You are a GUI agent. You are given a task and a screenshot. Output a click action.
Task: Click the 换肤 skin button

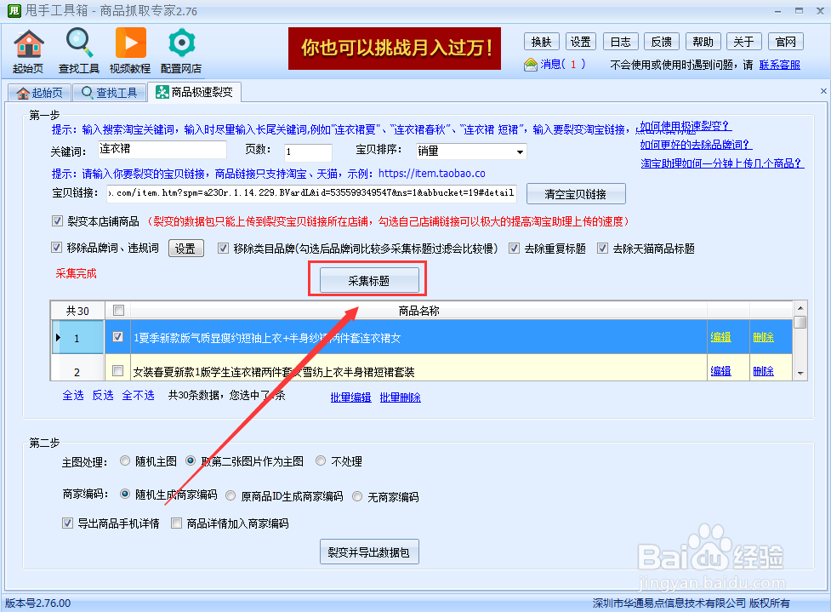point(542,41)
